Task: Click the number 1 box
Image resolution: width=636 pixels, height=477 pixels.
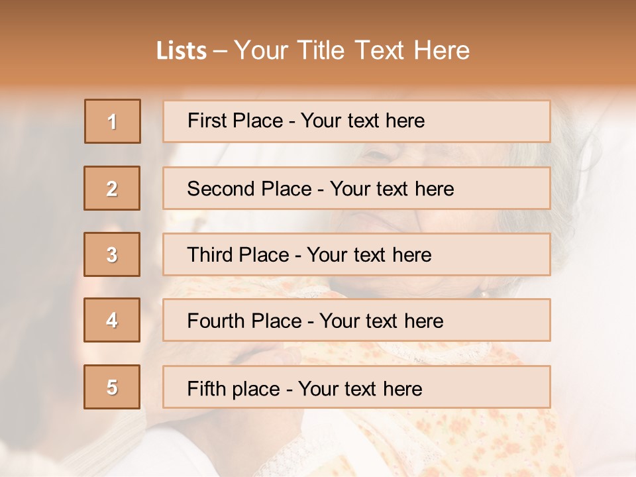Action: [x=113, y=121]
